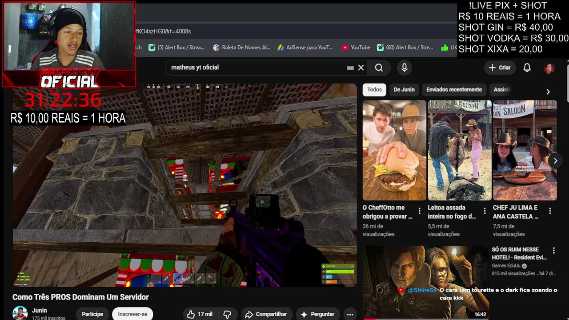569x320 pixels.
Task: Open the Leitoa assada Short thumbnail
Action: coord(459,150)
